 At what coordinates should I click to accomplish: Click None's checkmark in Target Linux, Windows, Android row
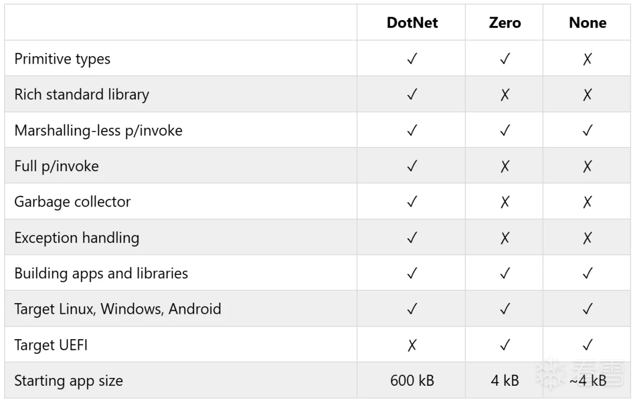[587, 309]
